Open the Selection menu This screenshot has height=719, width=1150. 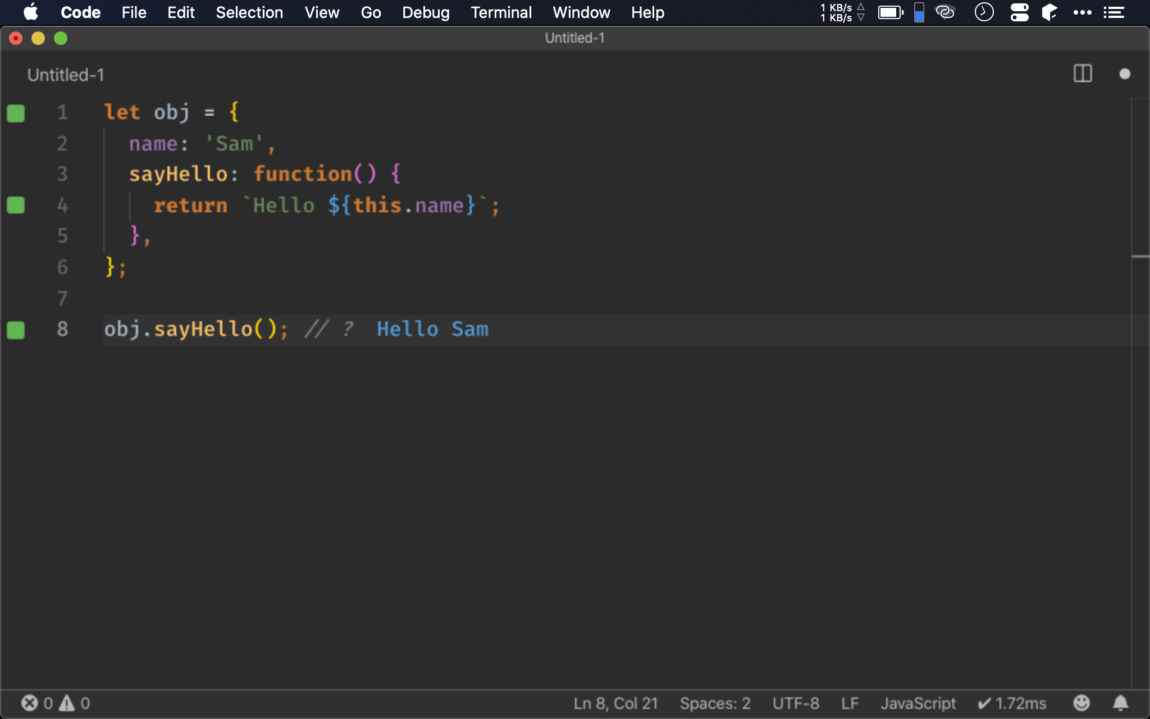point(249,12)
